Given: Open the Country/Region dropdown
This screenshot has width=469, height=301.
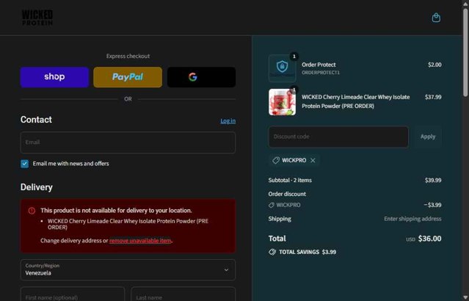Looking at the screenshot, I should pos(128,269).
